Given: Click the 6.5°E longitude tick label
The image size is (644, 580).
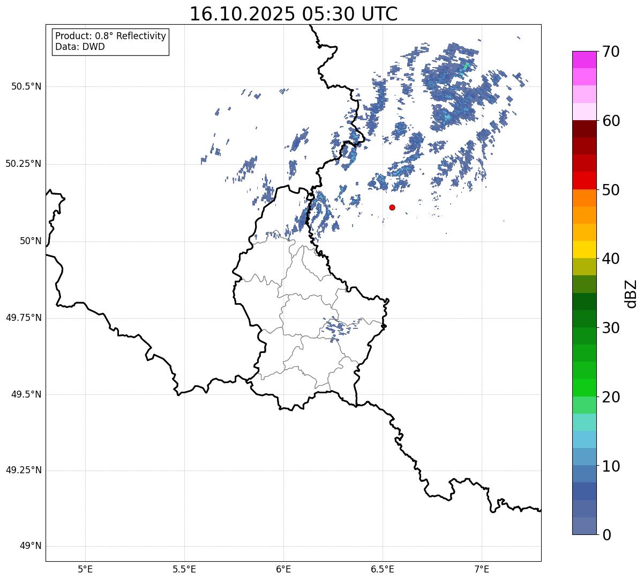Looking at the screenshot, I should [x=383, y=569].
